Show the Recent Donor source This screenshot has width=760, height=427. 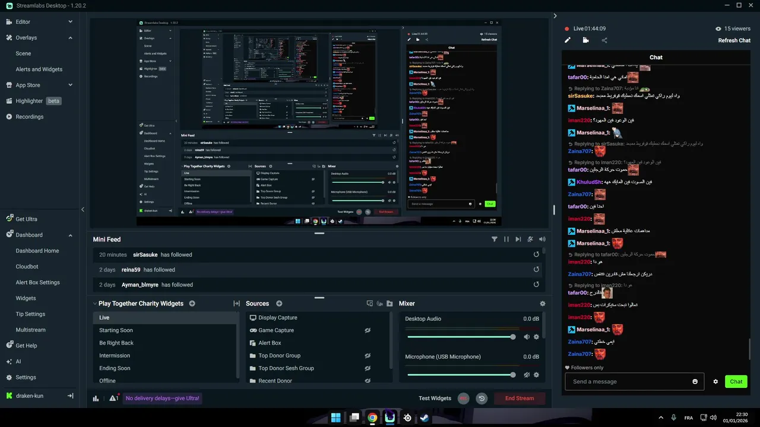[368, 381]
